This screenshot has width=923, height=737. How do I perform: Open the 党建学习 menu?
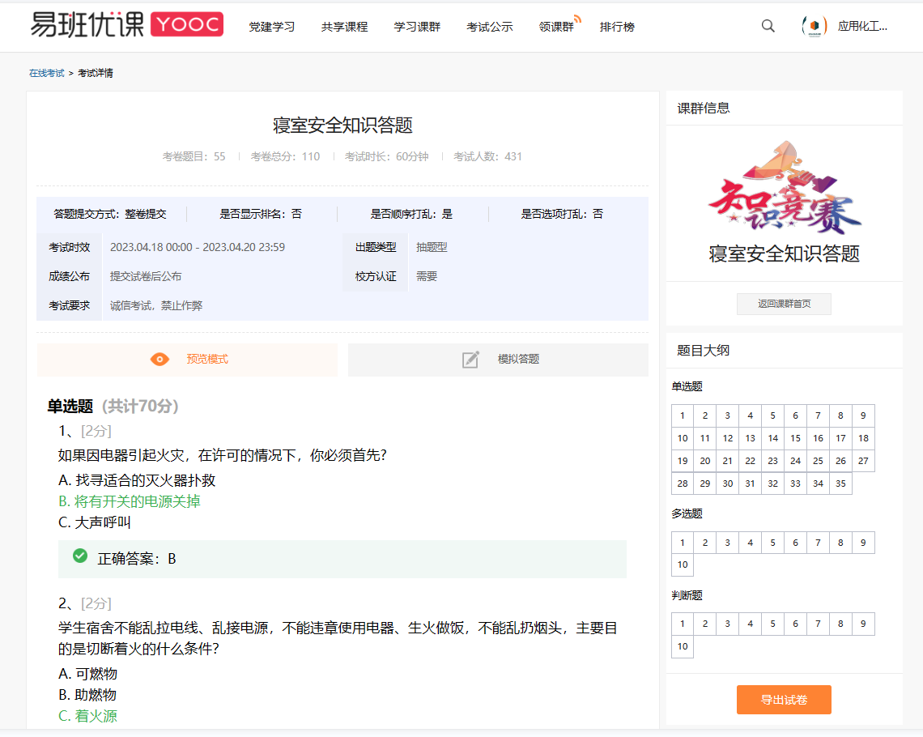[271, 27]
